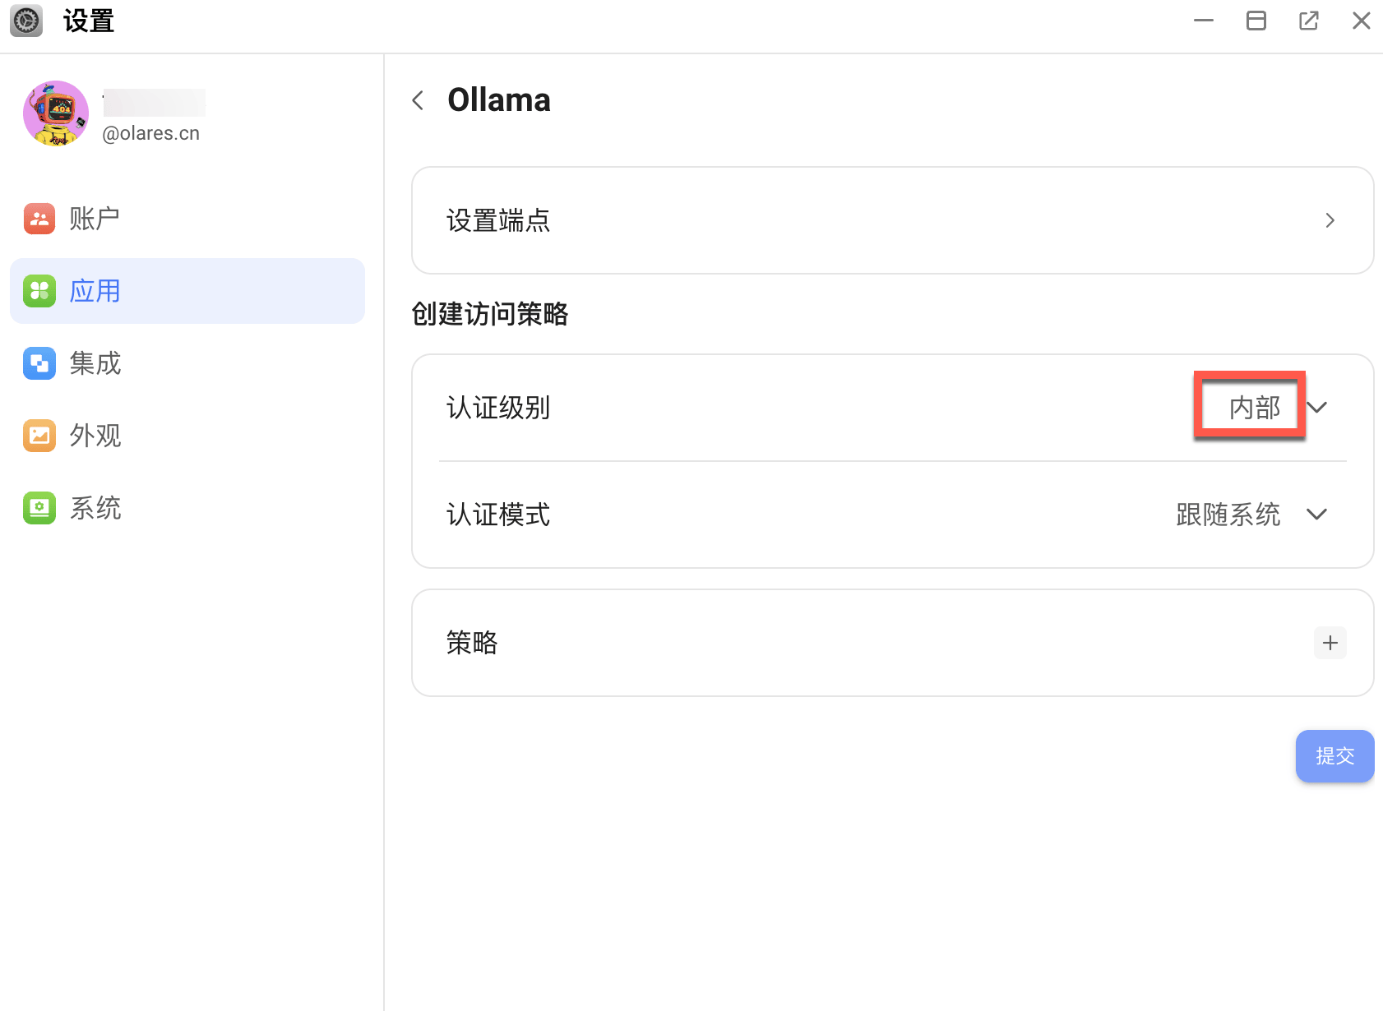Add a new policy with plus icon

click(1330, 643)
